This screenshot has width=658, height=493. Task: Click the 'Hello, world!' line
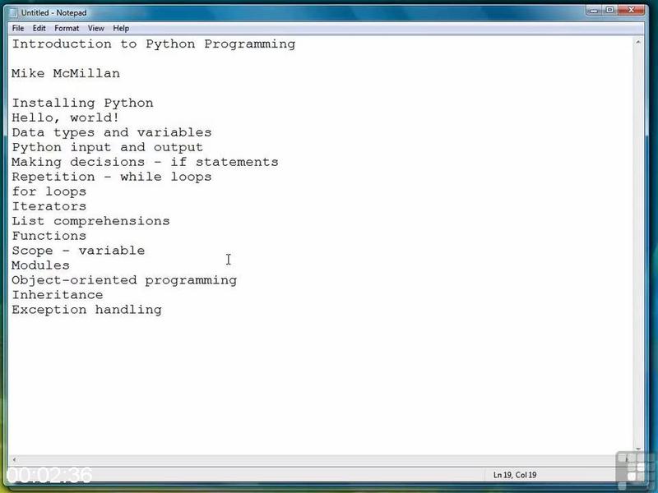click(x=66, y=117)
